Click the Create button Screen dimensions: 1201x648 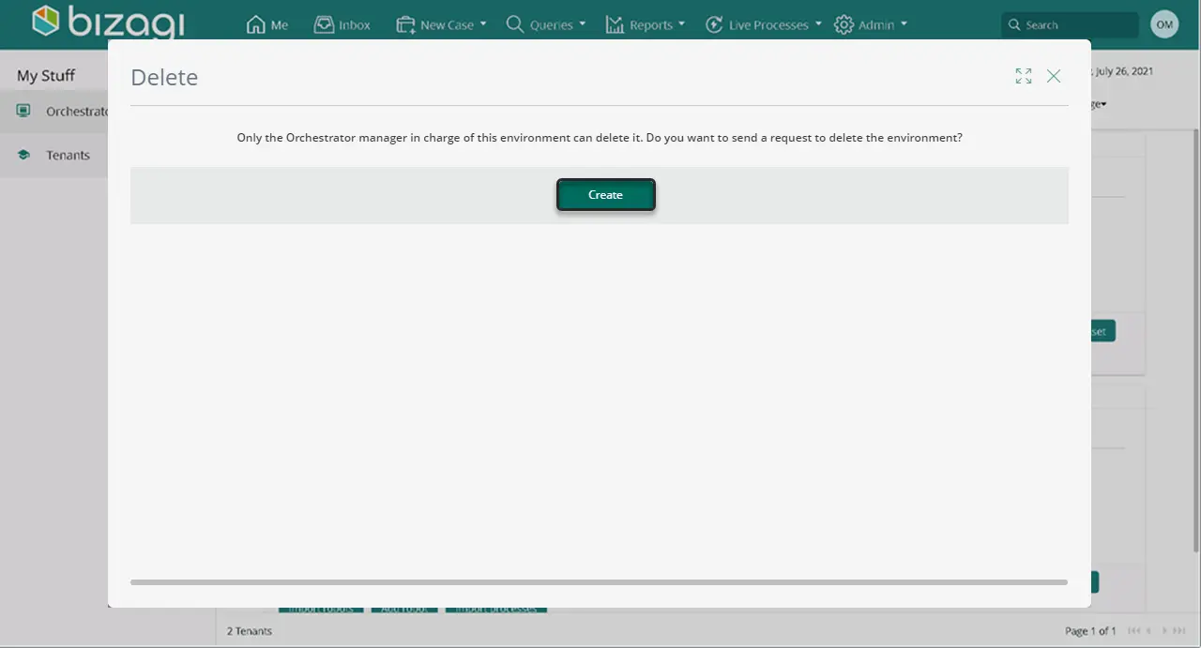click(x=605, y=195)
